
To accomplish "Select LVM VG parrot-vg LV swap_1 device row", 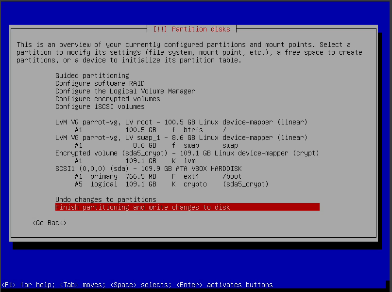I will tap(181, 138).
